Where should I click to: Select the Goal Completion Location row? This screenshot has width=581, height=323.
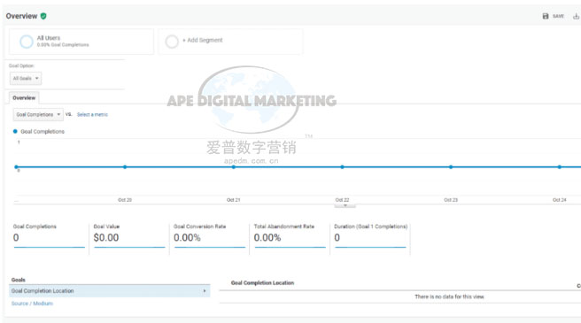pos(110,291)
